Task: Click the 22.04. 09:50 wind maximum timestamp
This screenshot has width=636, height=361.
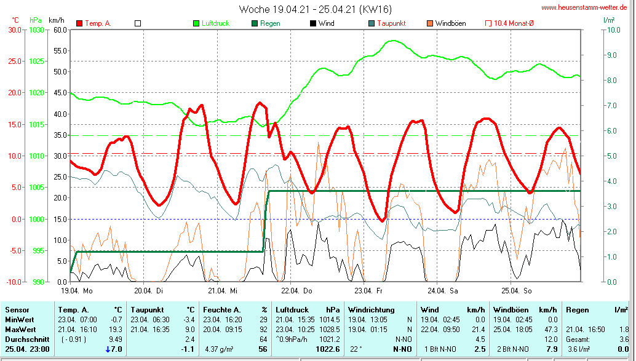Action: pos(440,330)
